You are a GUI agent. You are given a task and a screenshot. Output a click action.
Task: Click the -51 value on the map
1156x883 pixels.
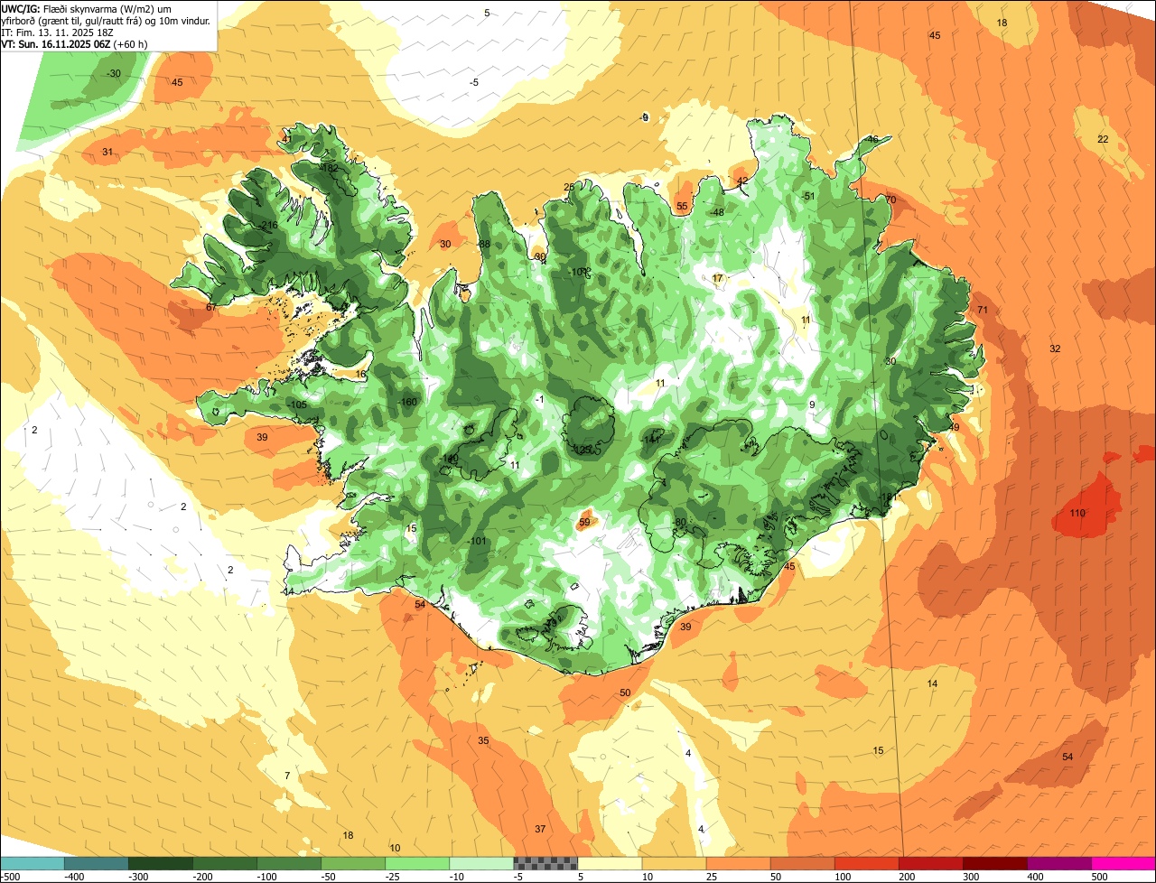(807, 196)
